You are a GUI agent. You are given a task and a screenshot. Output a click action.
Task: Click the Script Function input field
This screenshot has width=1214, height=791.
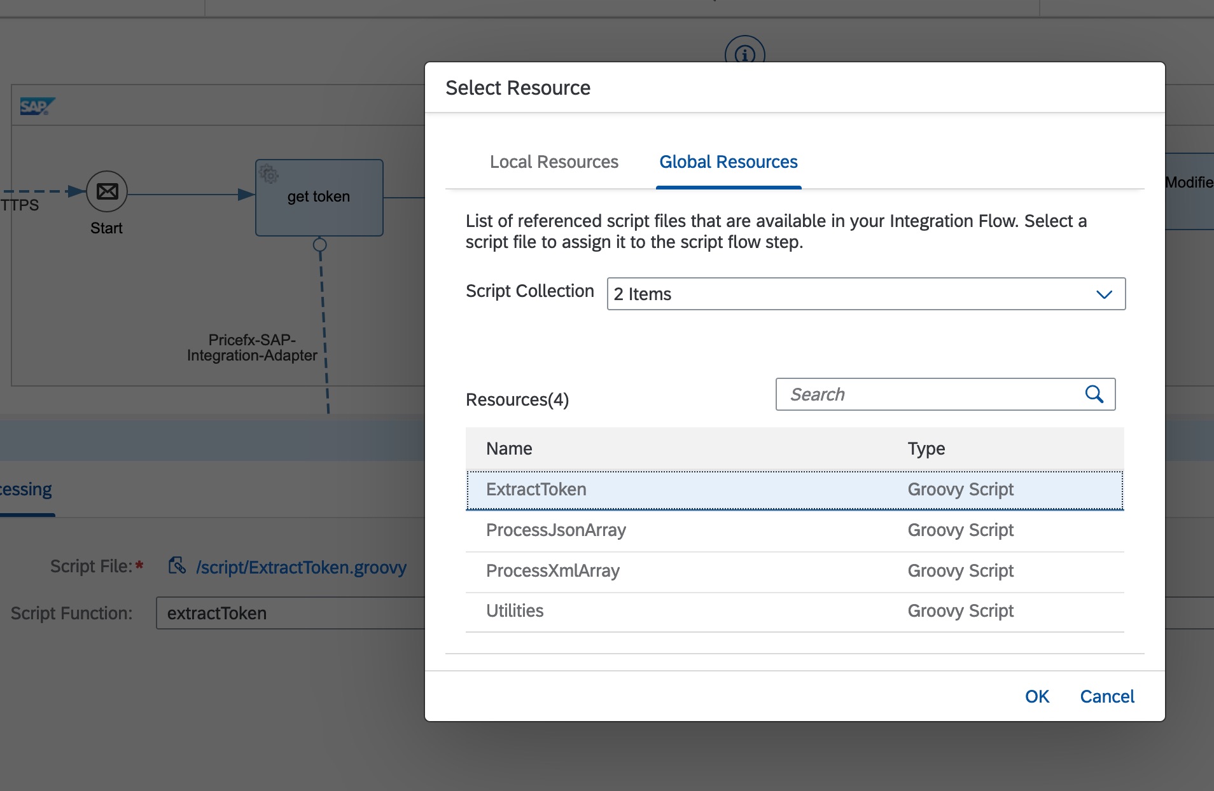pos(290,613)
